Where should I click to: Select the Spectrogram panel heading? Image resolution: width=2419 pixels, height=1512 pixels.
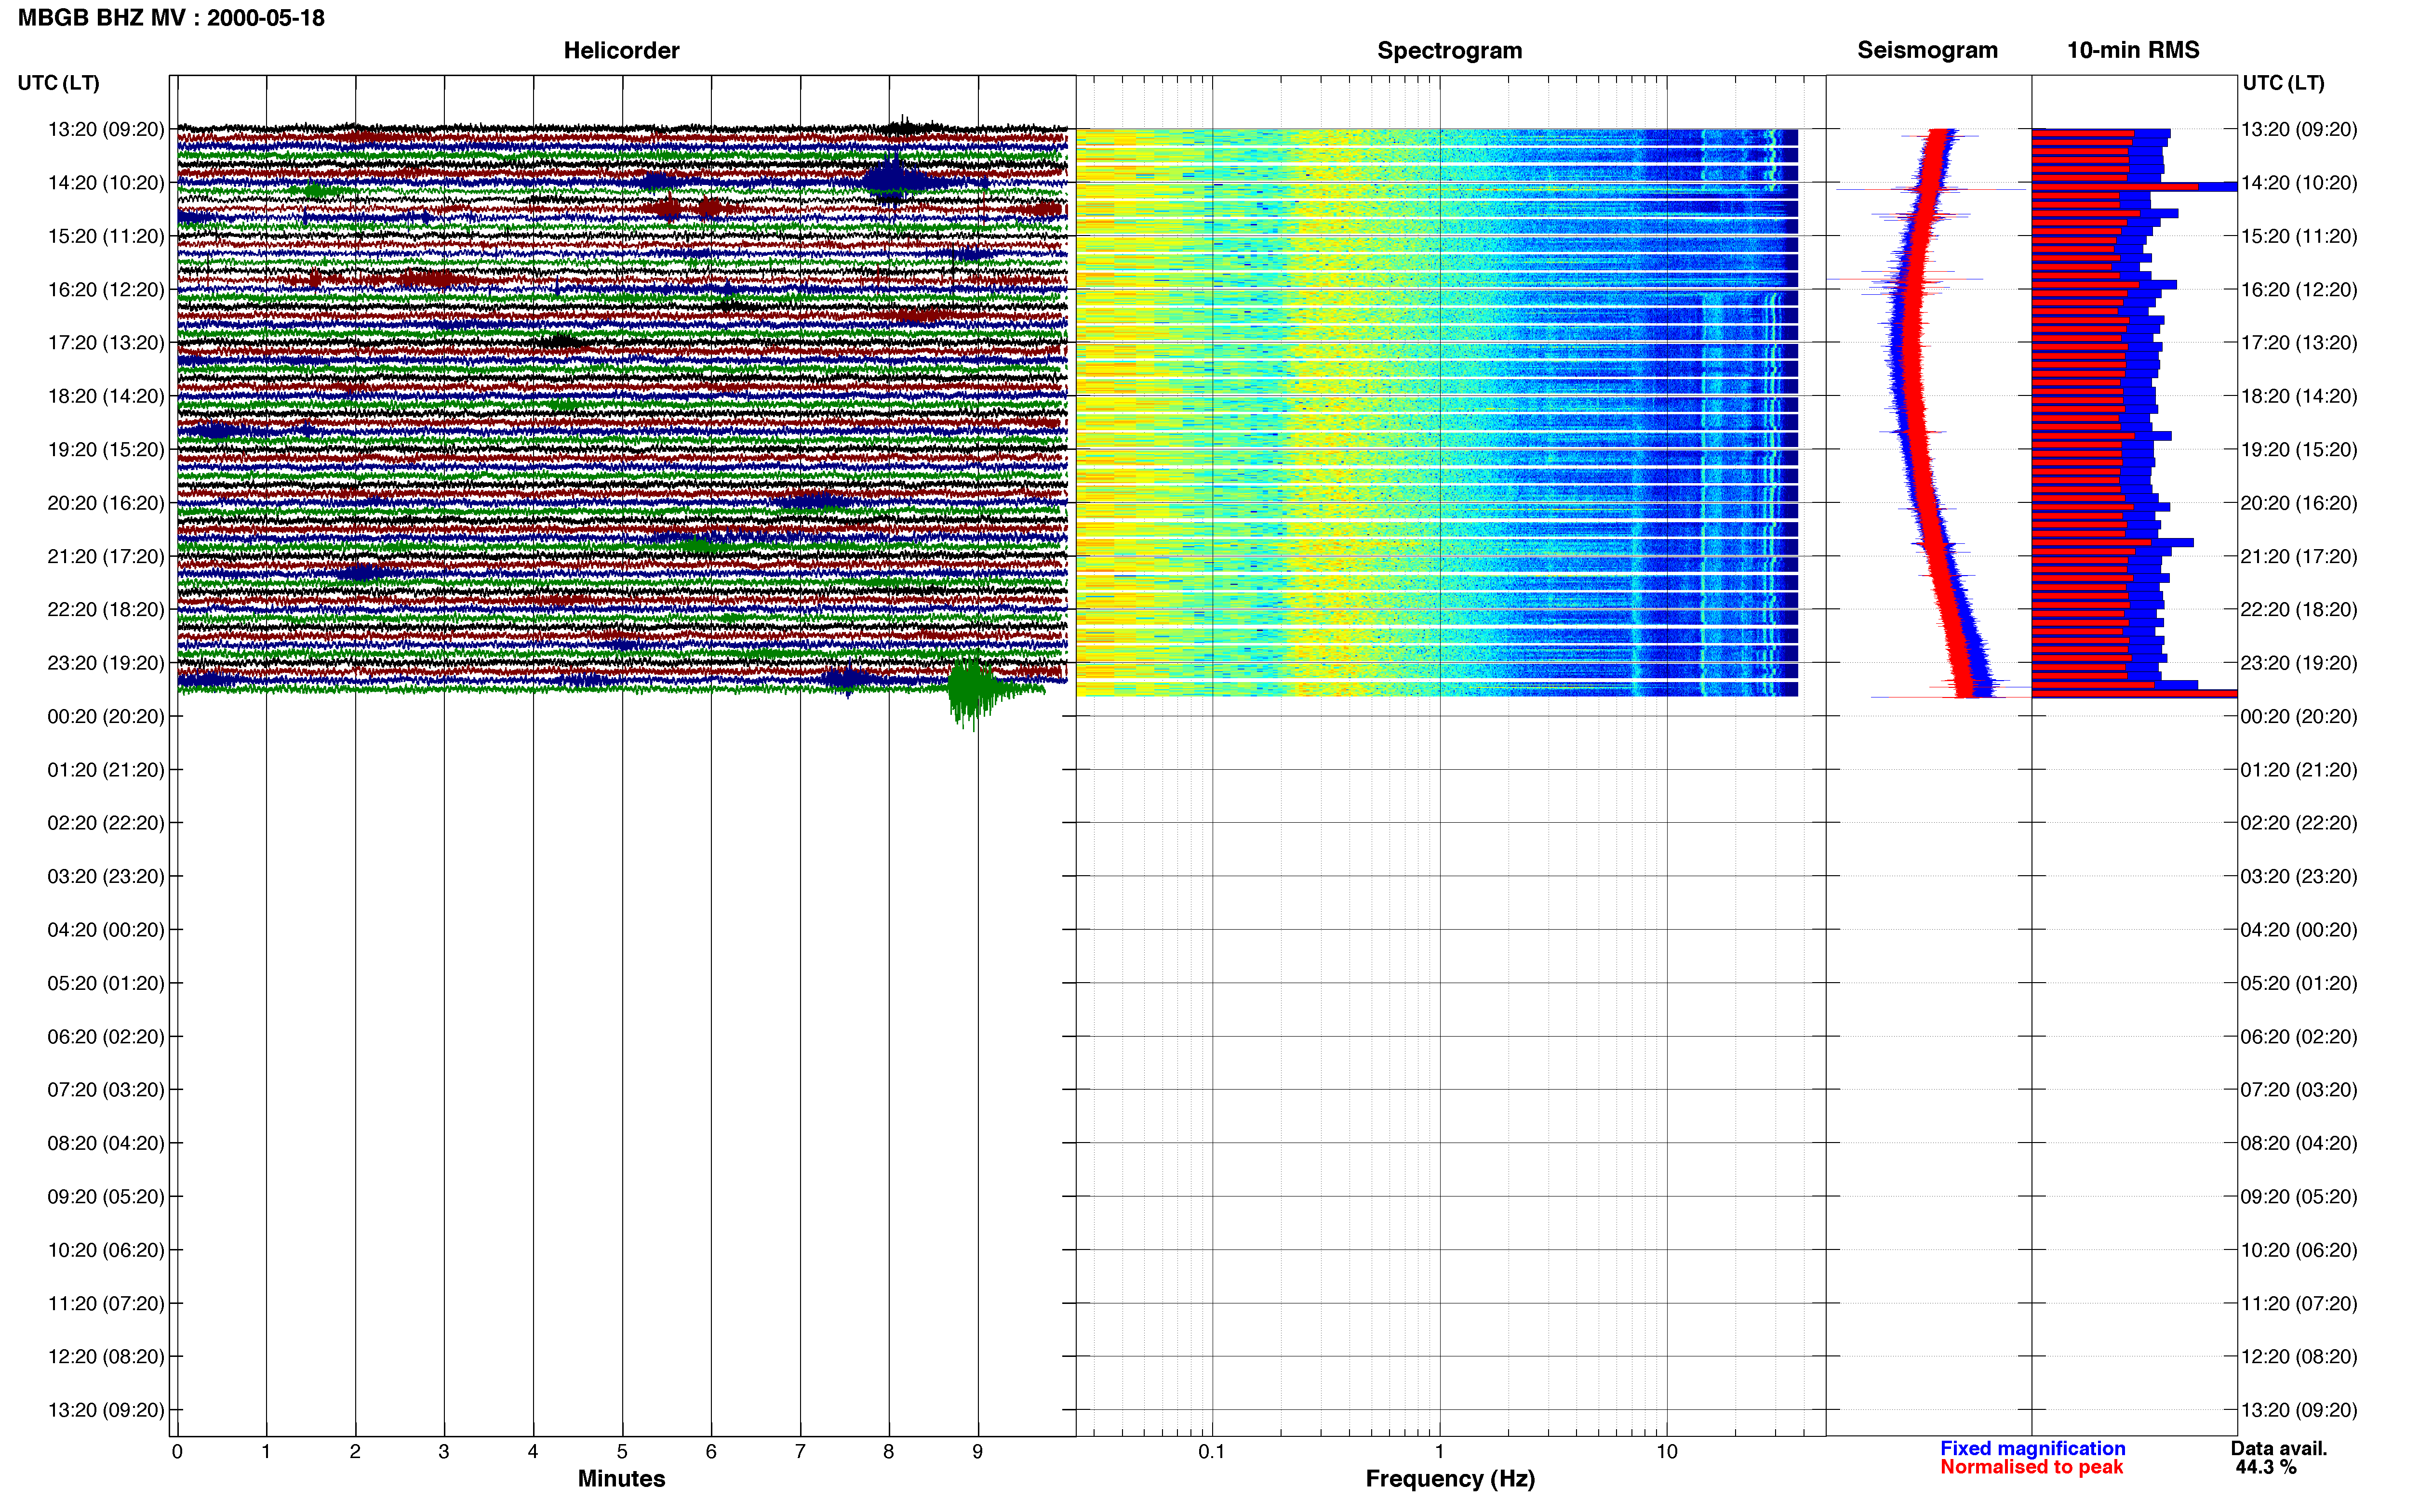[1450, 50]
